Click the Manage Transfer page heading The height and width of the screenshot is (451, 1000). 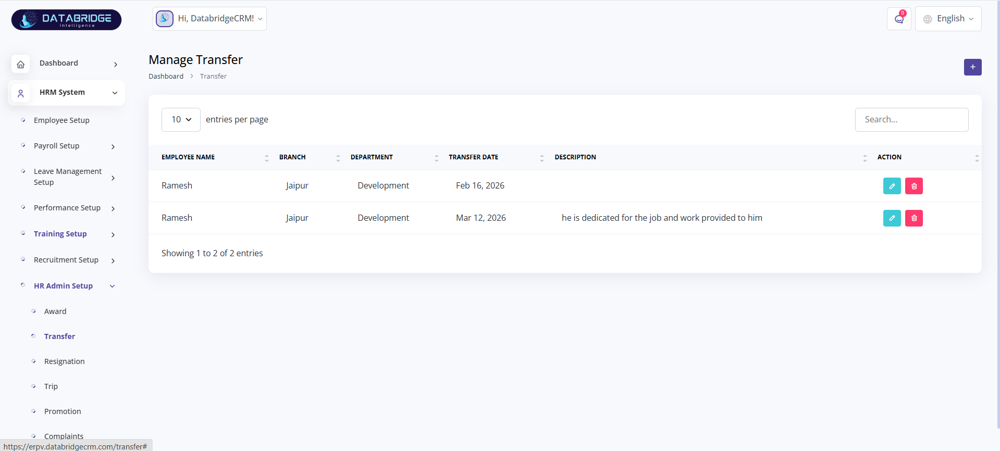(x=195, y=60)
